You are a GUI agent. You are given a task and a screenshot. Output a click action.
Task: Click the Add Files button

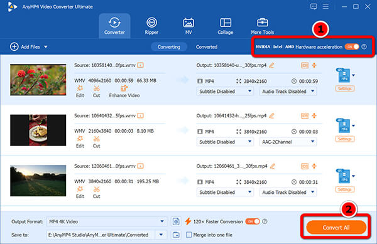click(x=25, y=47)
